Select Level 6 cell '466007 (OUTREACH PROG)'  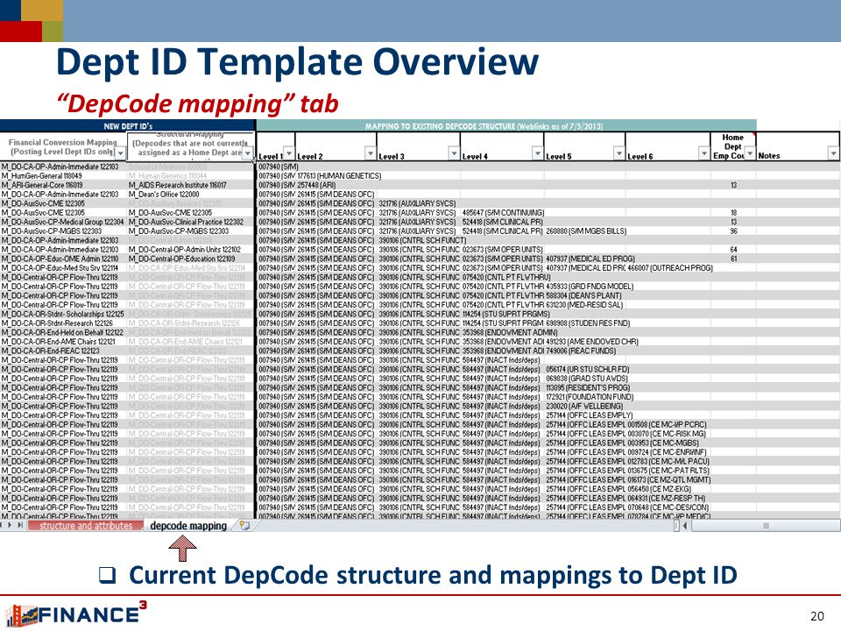(x=670, y=268)
